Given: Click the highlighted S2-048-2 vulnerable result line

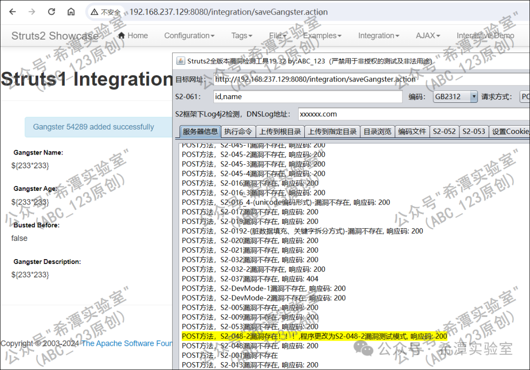Looking at the screenshot, I should coord(315,336).
